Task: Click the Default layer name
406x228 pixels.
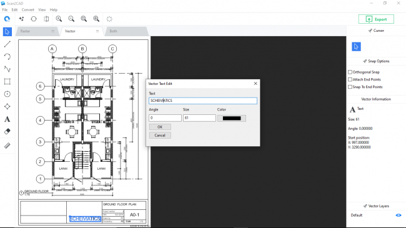Action: pyautogui.click(x=357, y=216)
